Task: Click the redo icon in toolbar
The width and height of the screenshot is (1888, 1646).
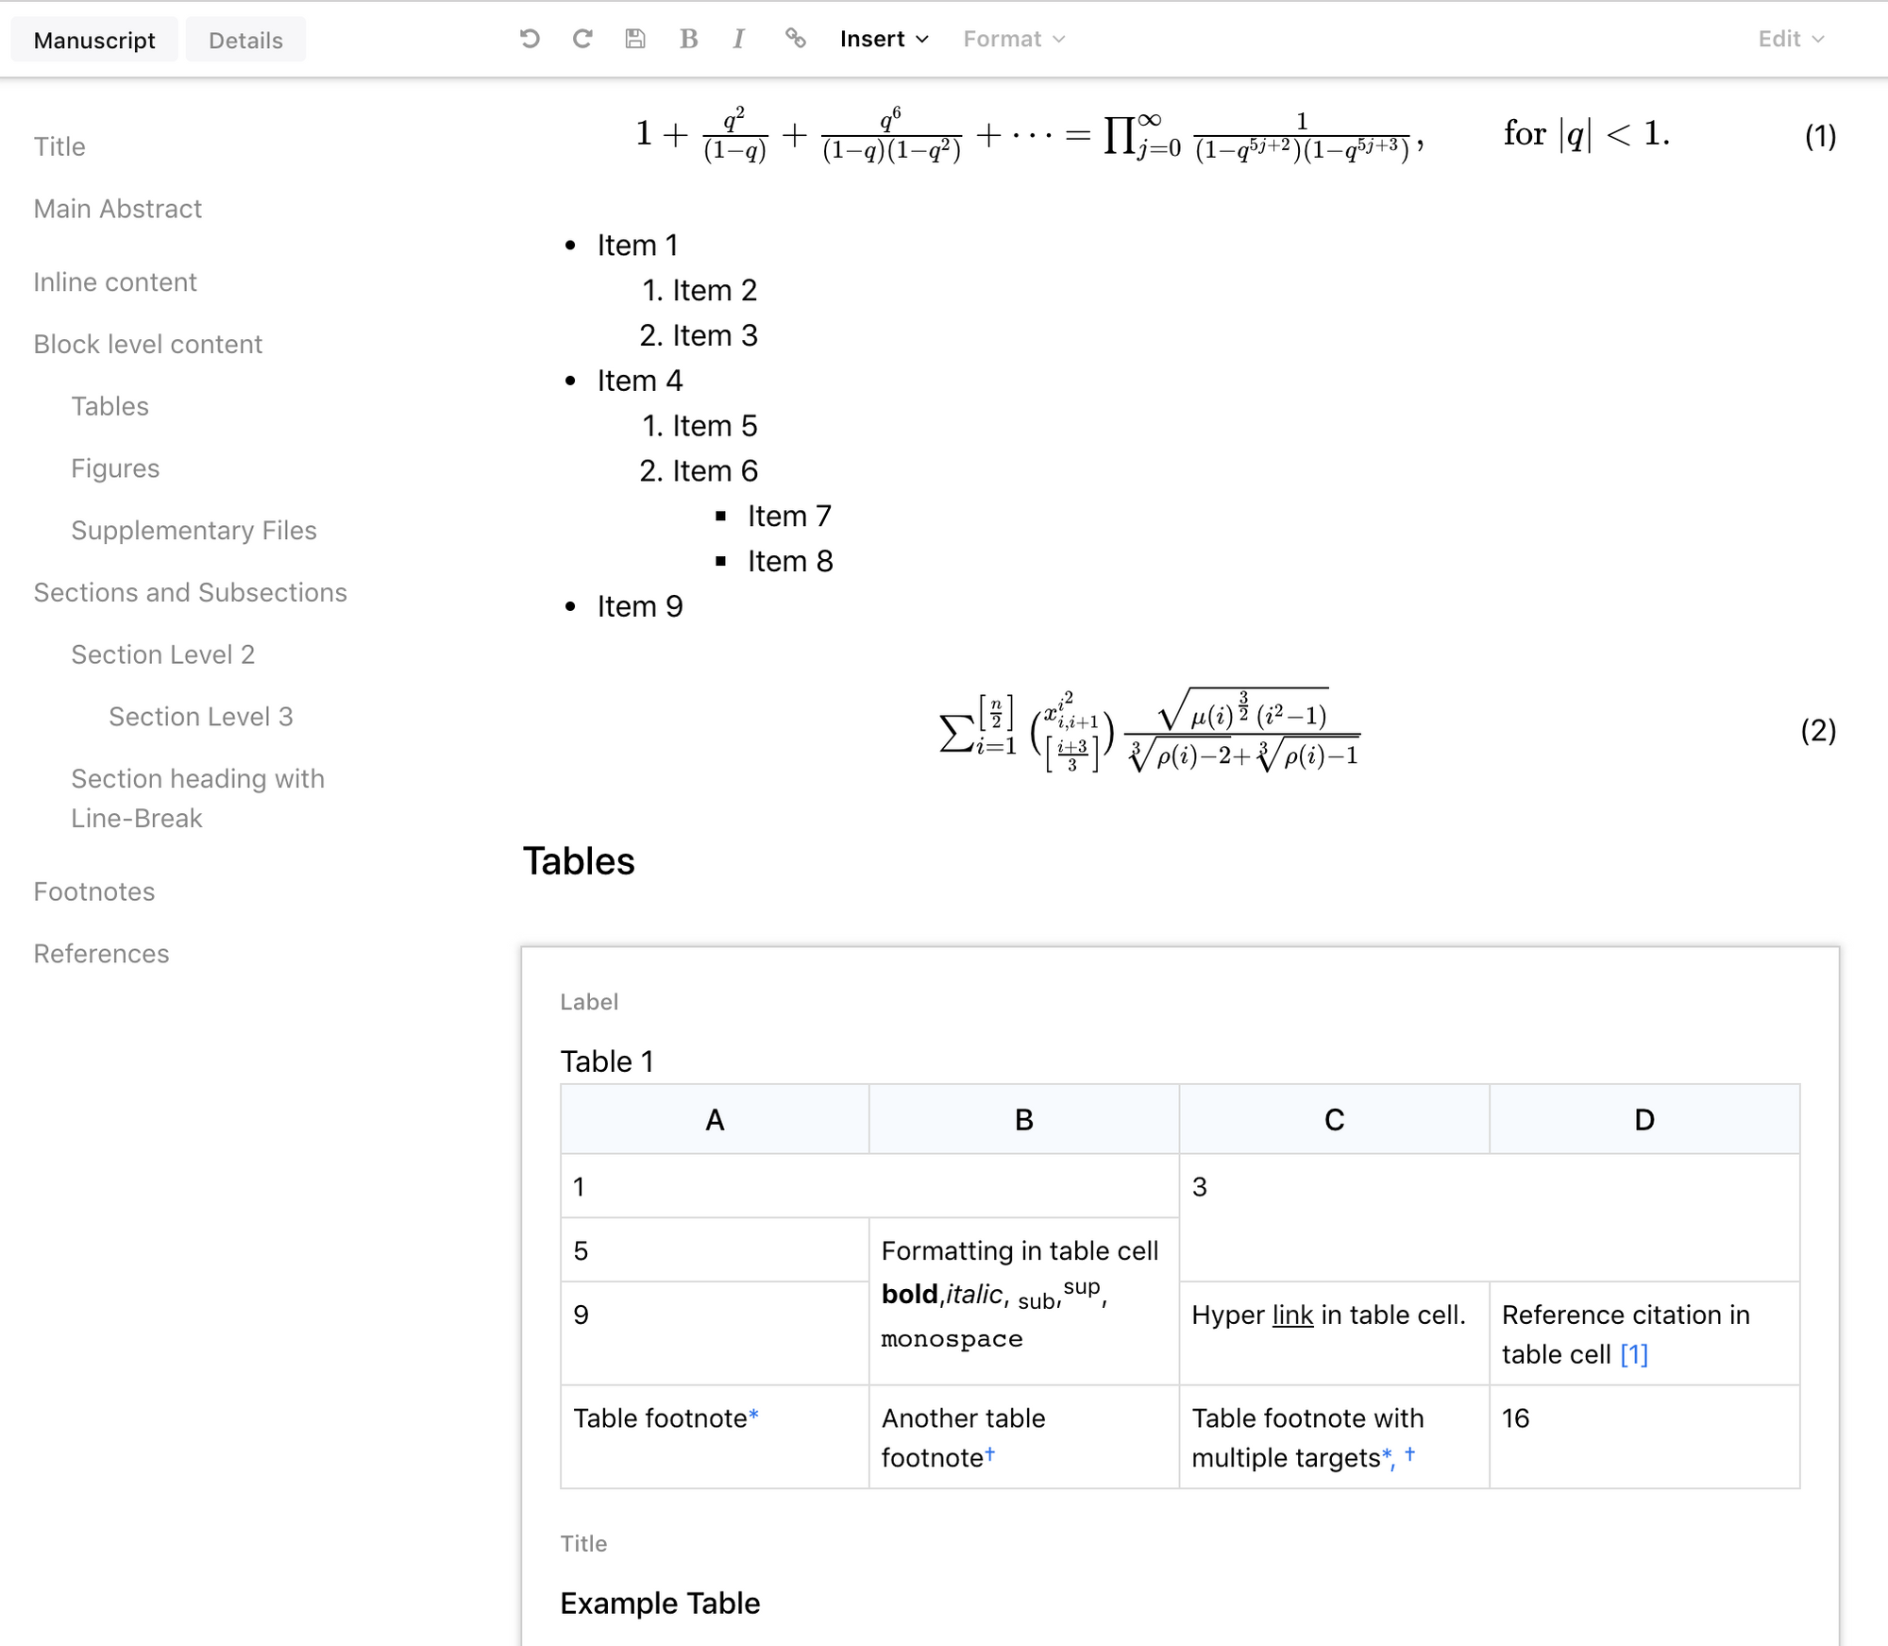Action: 582,39
